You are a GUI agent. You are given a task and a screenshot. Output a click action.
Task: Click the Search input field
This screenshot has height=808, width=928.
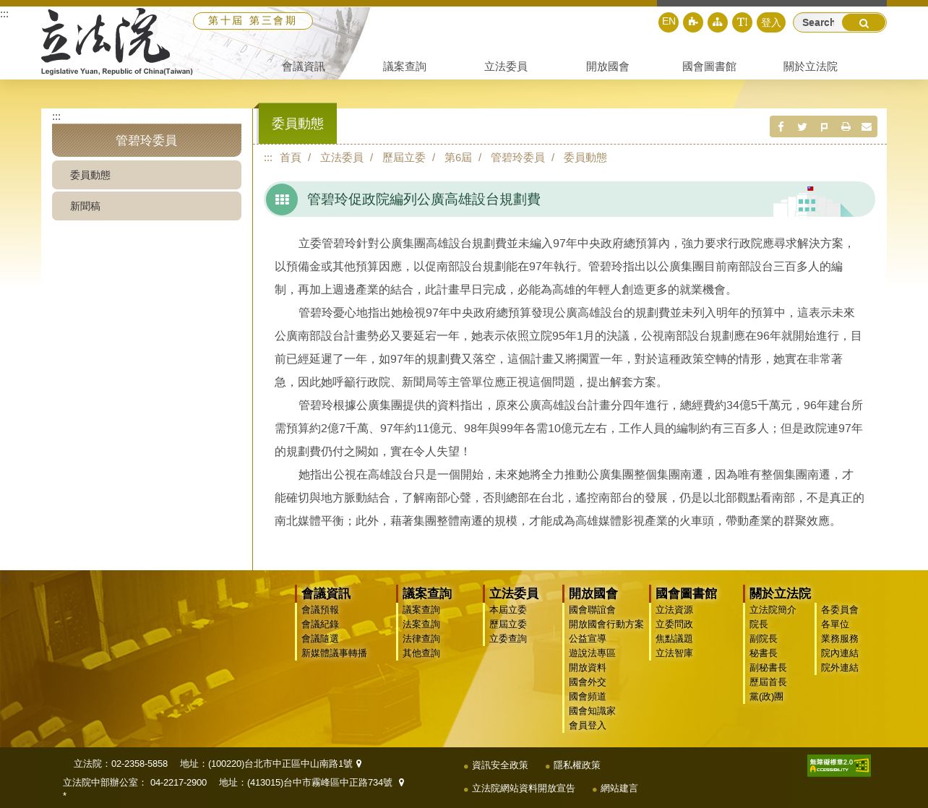(818, 22)
